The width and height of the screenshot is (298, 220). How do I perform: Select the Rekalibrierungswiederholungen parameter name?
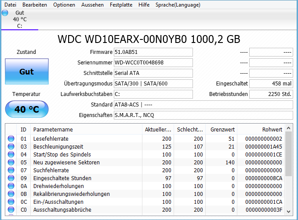[72, 194]
